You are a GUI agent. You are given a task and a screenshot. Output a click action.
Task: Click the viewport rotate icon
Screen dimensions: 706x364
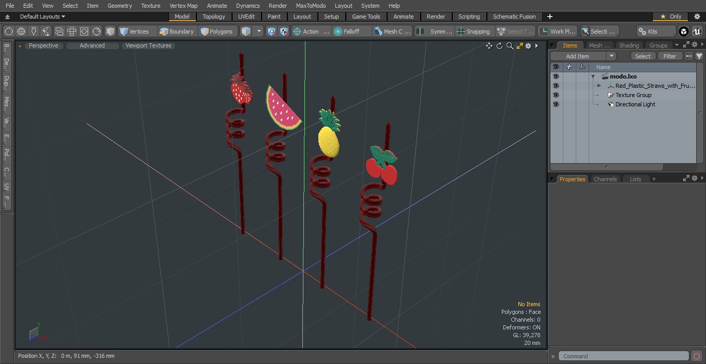[499, 46]
